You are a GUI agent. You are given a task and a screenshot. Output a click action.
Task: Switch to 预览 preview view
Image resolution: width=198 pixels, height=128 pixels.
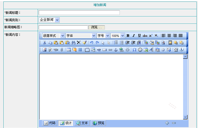point(98,123)
